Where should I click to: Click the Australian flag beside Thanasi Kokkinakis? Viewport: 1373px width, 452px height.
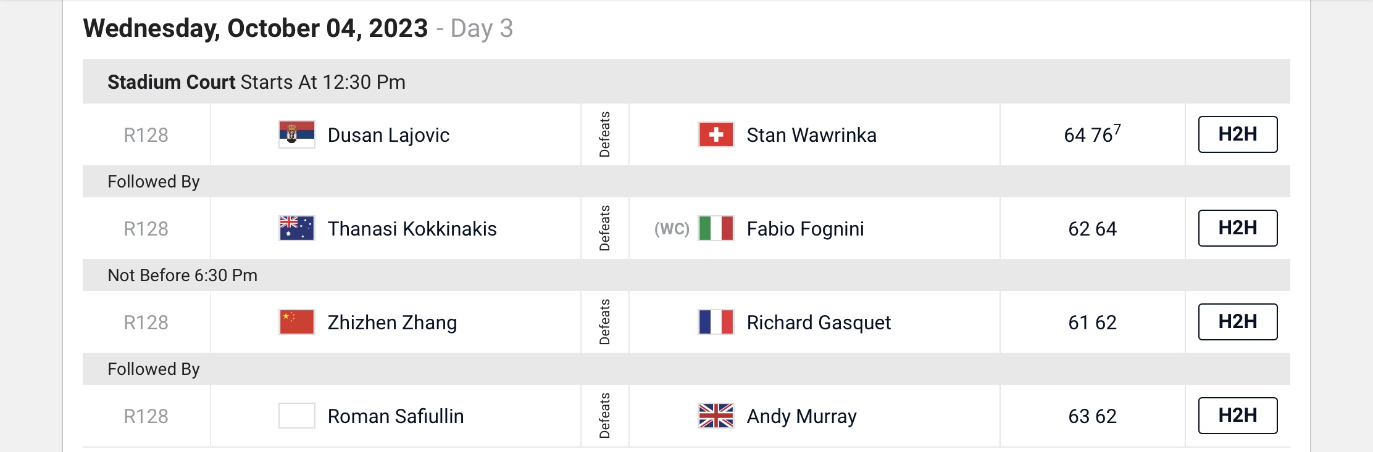pos(297,228)
